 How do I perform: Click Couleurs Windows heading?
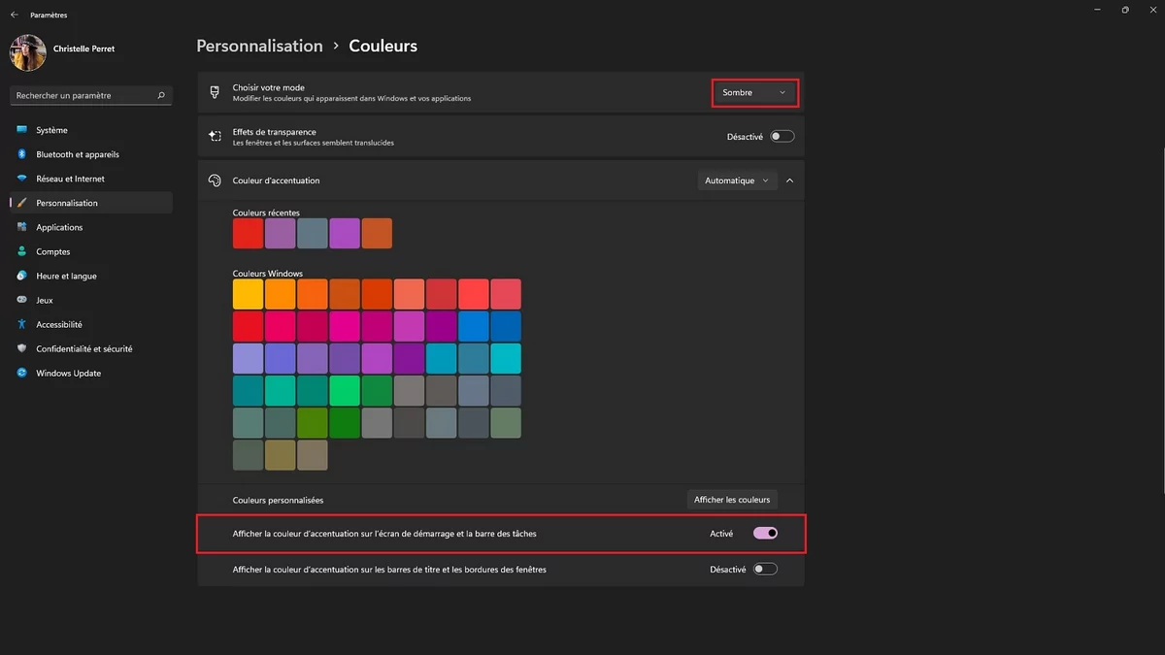coord(268,274)
